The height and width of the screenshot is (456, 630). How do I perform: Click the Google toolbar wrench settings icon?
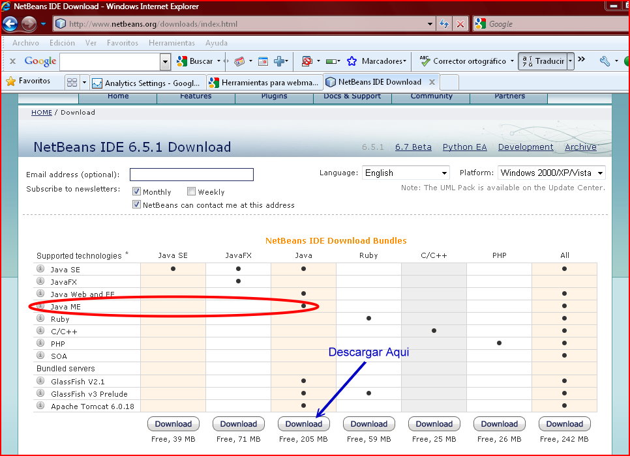(x=605, y=61)
